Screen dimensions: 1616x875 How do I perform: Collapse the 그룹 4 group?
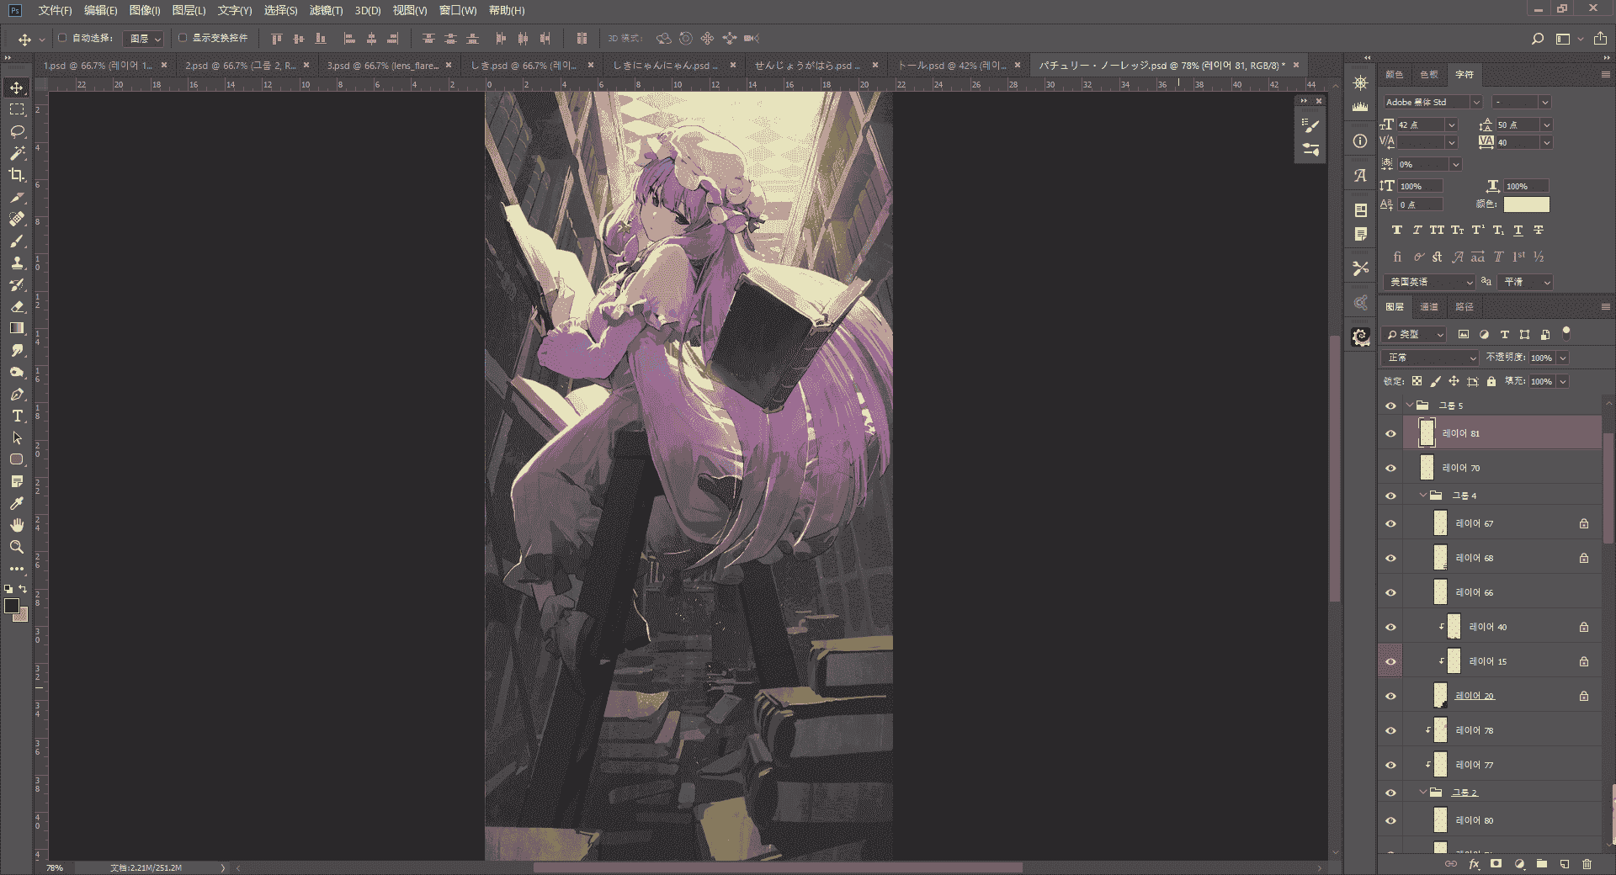tap(1423, 496)
